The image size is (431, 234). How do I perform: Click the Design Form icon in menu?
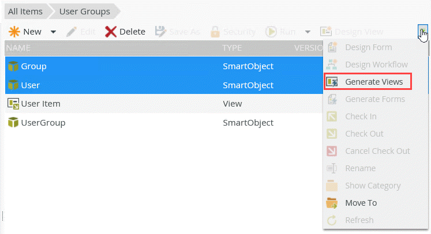click(x=332, y=47)
